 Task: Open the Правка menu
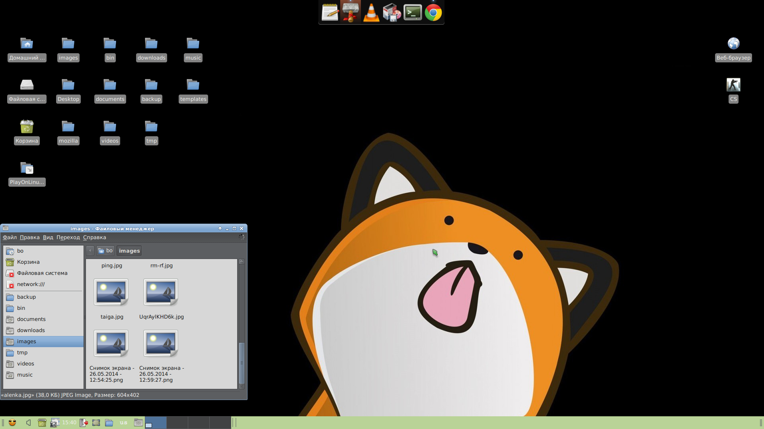tap(29, 237)
